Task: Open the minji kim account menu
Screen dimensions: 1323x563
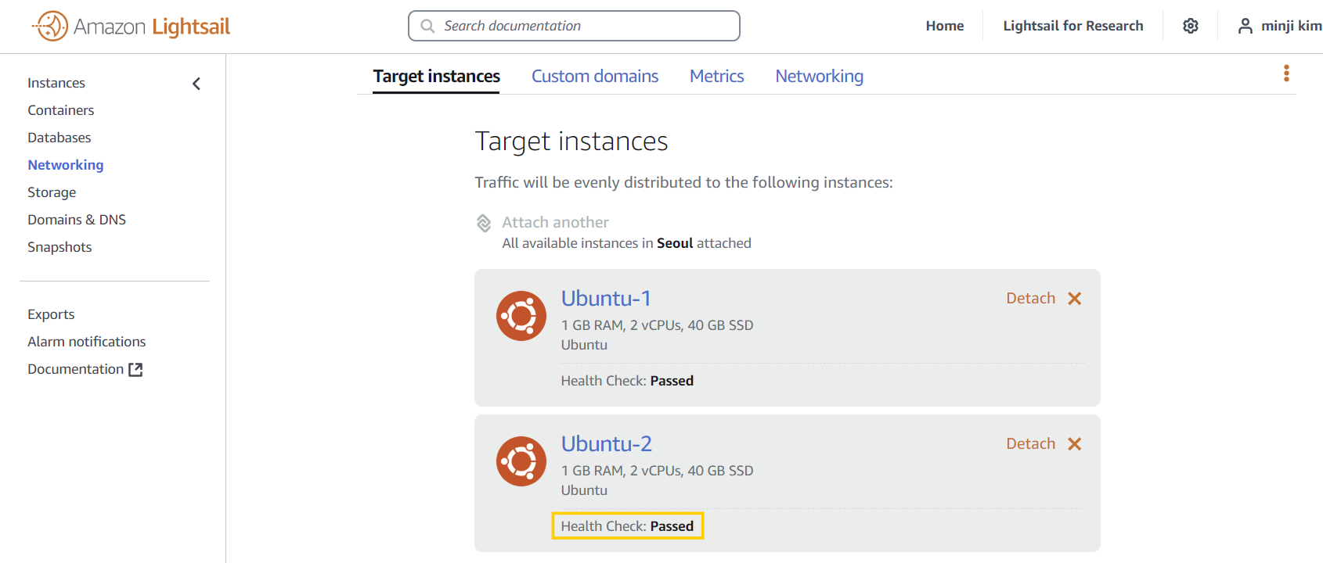Action: [1291, 26]
